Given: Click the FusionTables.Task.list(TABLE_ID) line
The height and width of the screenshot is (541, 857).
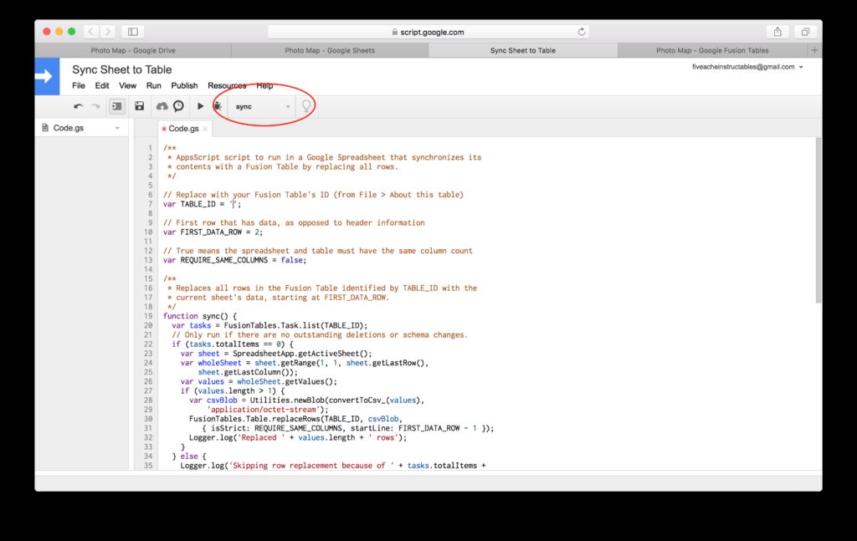Looking at the screenshot, I should [x=269, y=325].
